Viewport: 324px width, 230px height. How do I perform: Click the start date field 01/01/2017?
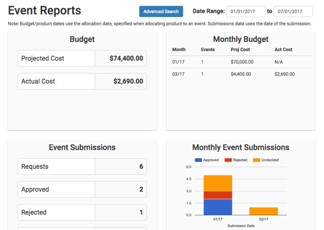[x=246, y=11]
